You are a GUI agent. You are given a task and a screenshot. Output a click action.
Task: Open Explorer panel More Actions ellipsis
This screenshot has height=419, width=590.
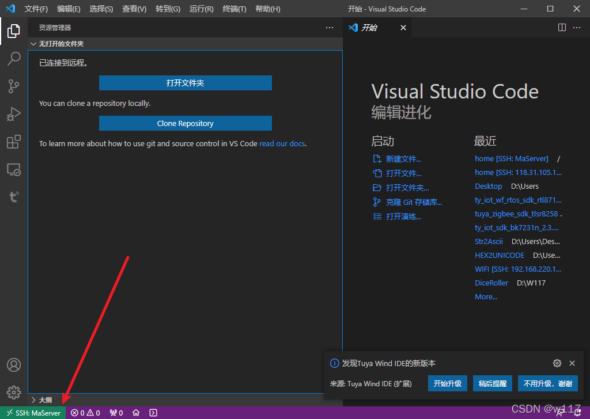pyautogui.click(x=330, y=28)
